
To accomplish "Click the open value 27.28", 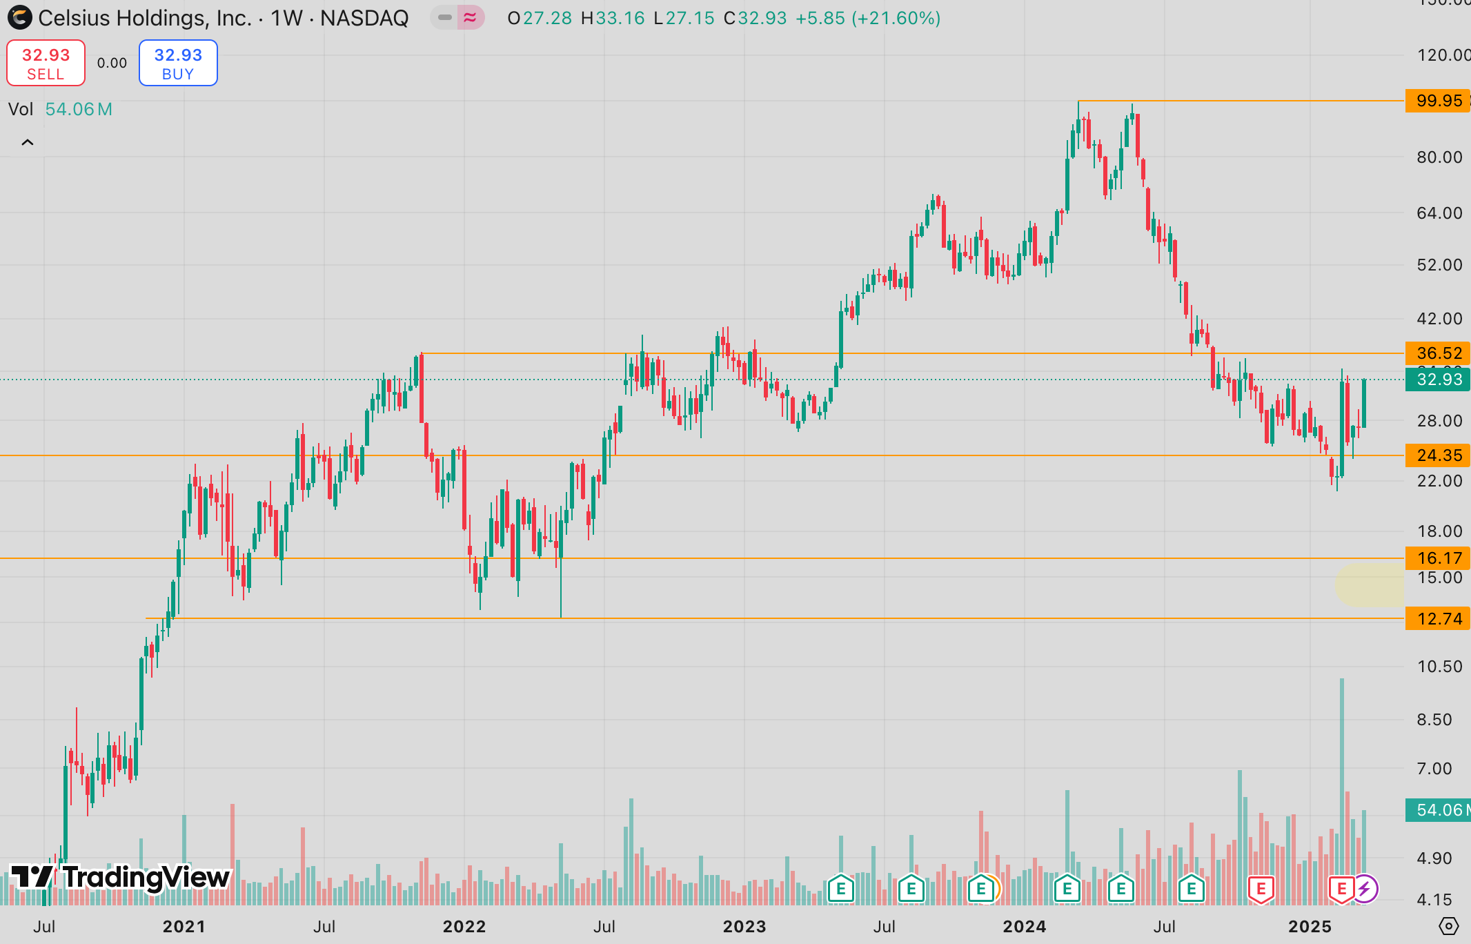I will [x=547, y=18].
